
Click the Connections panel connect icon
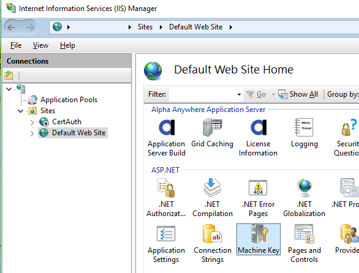(x=9, y=75)
